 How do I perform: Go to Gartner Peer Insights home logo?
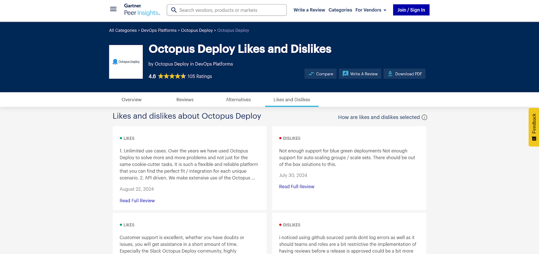pos(142,10)
